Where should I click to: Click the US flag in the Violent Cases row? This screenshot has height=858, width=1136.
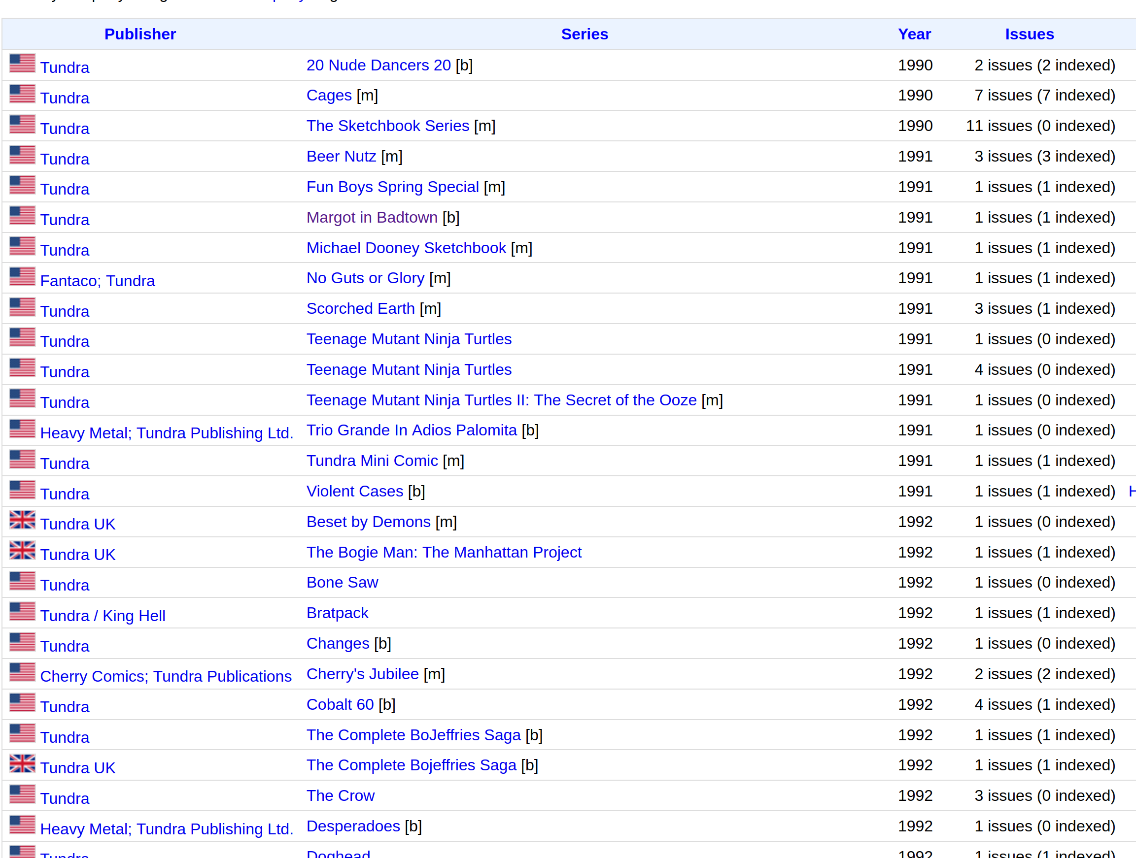[x=22, y=490]
